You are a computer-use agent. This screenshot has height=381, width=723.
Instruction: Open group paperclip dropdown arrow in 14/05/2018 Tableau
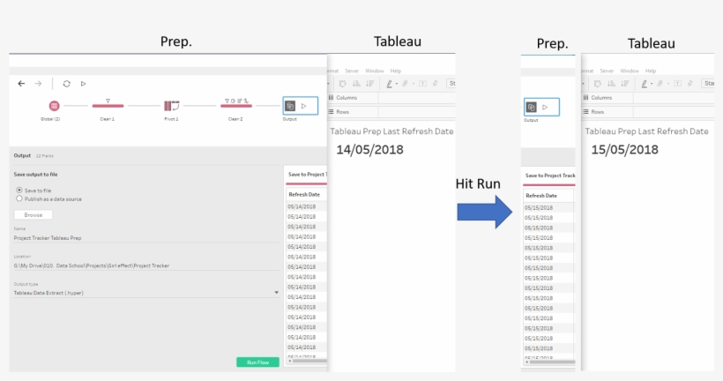coord(414,84)
